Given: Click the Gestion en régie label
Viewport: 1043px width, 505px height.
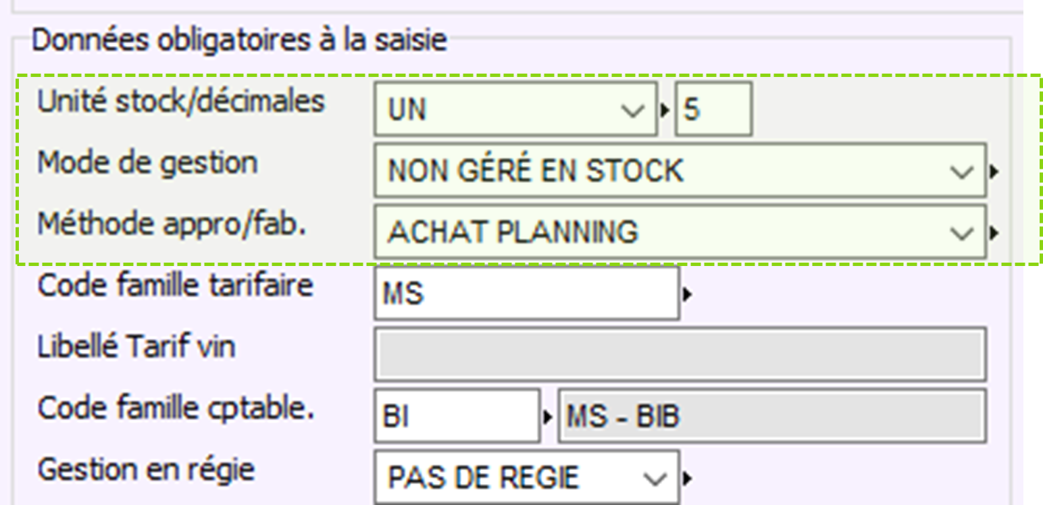Looking at the screenshot, I should click(x=146, y=469).
